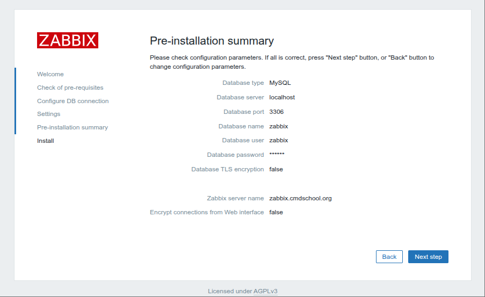Viewport: 485px width, 297px height.
Task: Click the localhost database server value
Action: (282, 97)
